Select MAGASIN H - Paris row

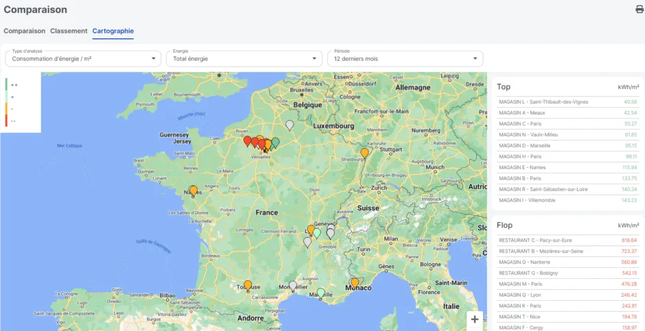pyautogui.click(x=567, y=156)
